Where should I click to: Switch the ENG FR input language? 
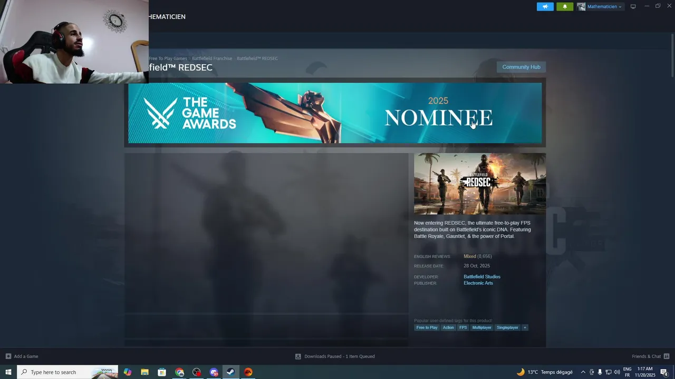tap(627, 372)
